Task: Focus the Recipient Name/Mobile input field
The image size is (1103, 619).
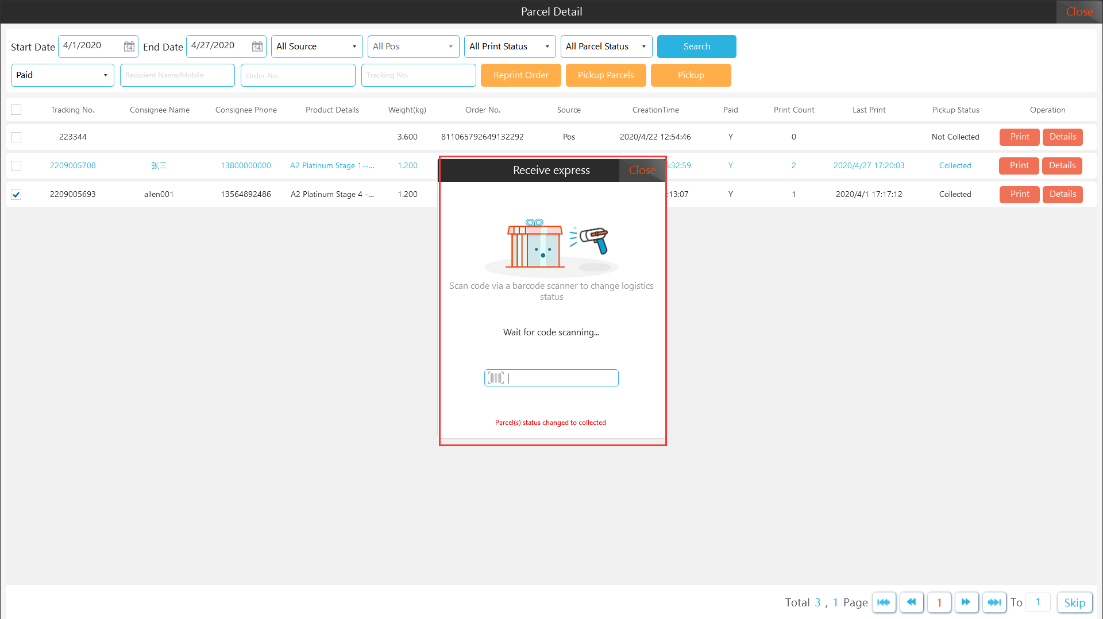Action: 177,75
